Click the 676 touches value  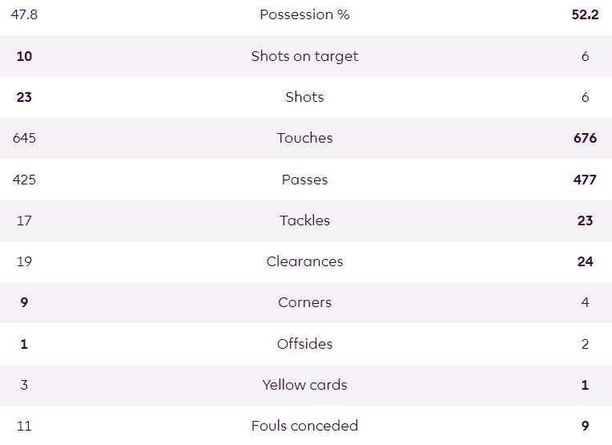585,138
